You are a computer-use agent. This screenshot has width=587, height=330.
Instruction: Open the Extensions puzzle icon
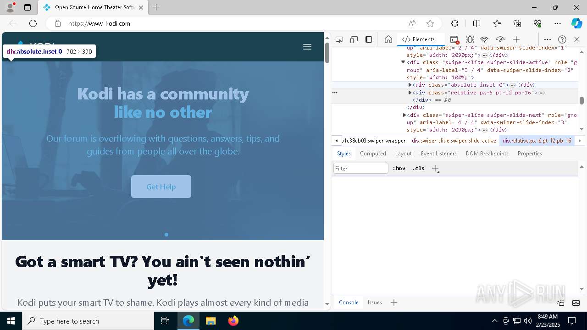pos(454,23)
